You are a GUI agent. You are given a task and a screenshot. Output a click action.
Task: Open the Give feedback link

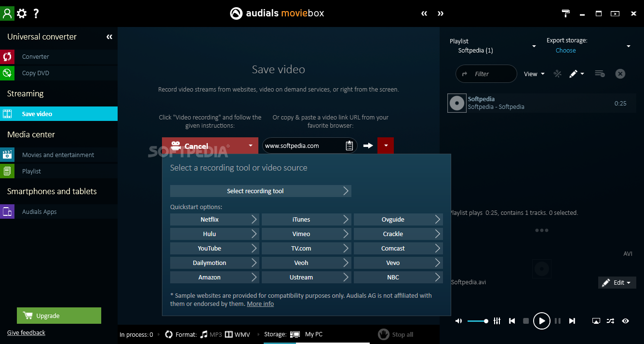click(26, 332)
